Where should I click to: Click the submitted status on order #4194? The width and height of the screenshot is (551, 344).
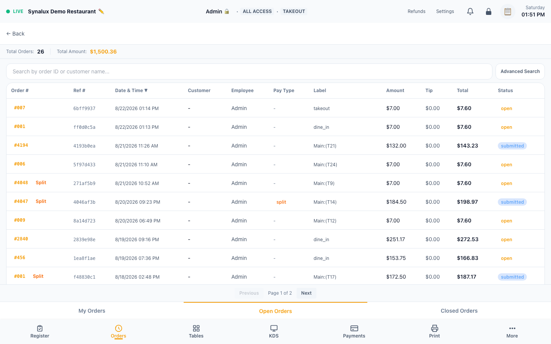512,146
